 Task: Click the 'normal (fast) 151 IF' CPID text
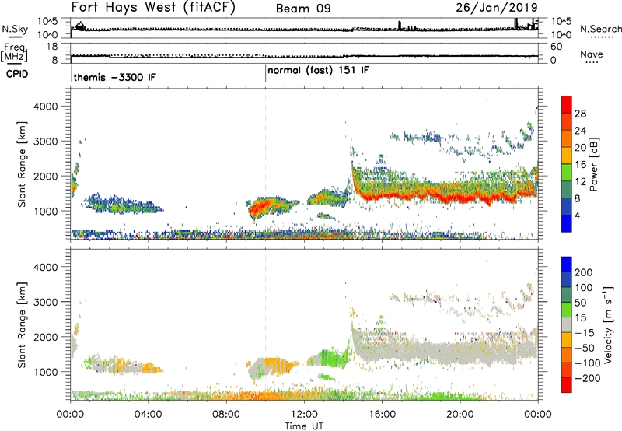point(318,71)
